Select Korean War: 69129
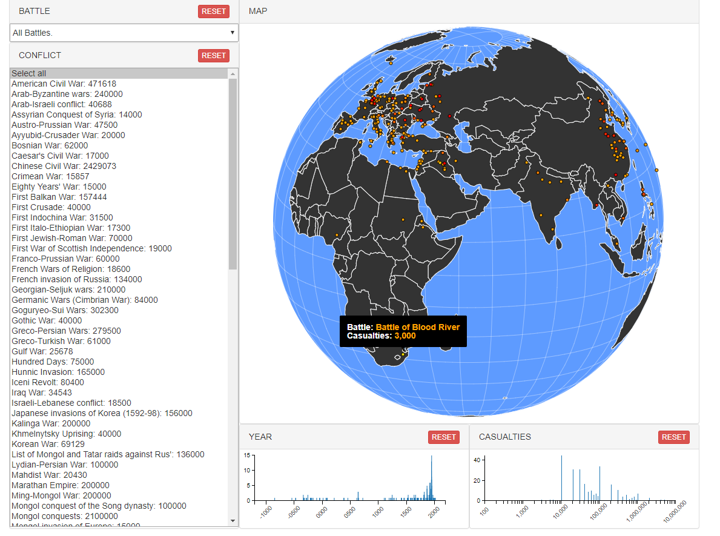Screen dimensions: 720x536 pyautogui.click(x=119, y=444)
